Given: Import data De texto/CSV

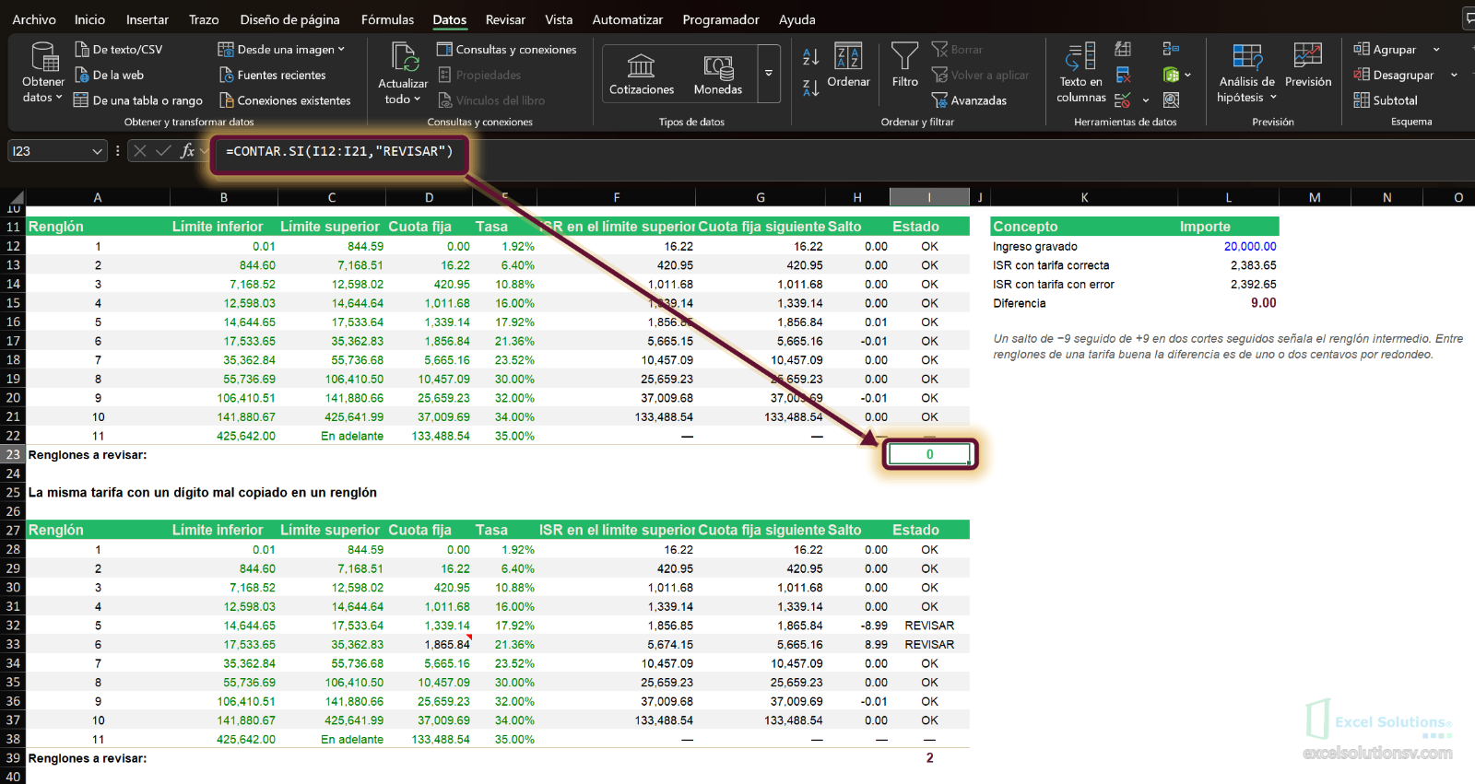Looking at the screenshot, I should tap(119, 50).
